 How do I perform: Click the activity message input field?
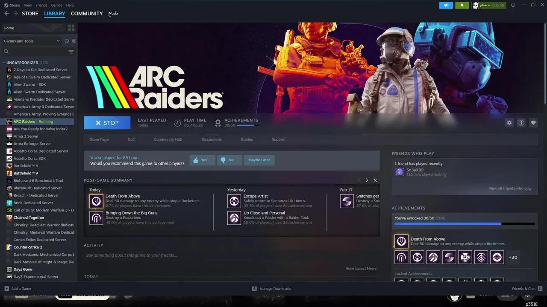pyautogui.click(x=231, y=255)
